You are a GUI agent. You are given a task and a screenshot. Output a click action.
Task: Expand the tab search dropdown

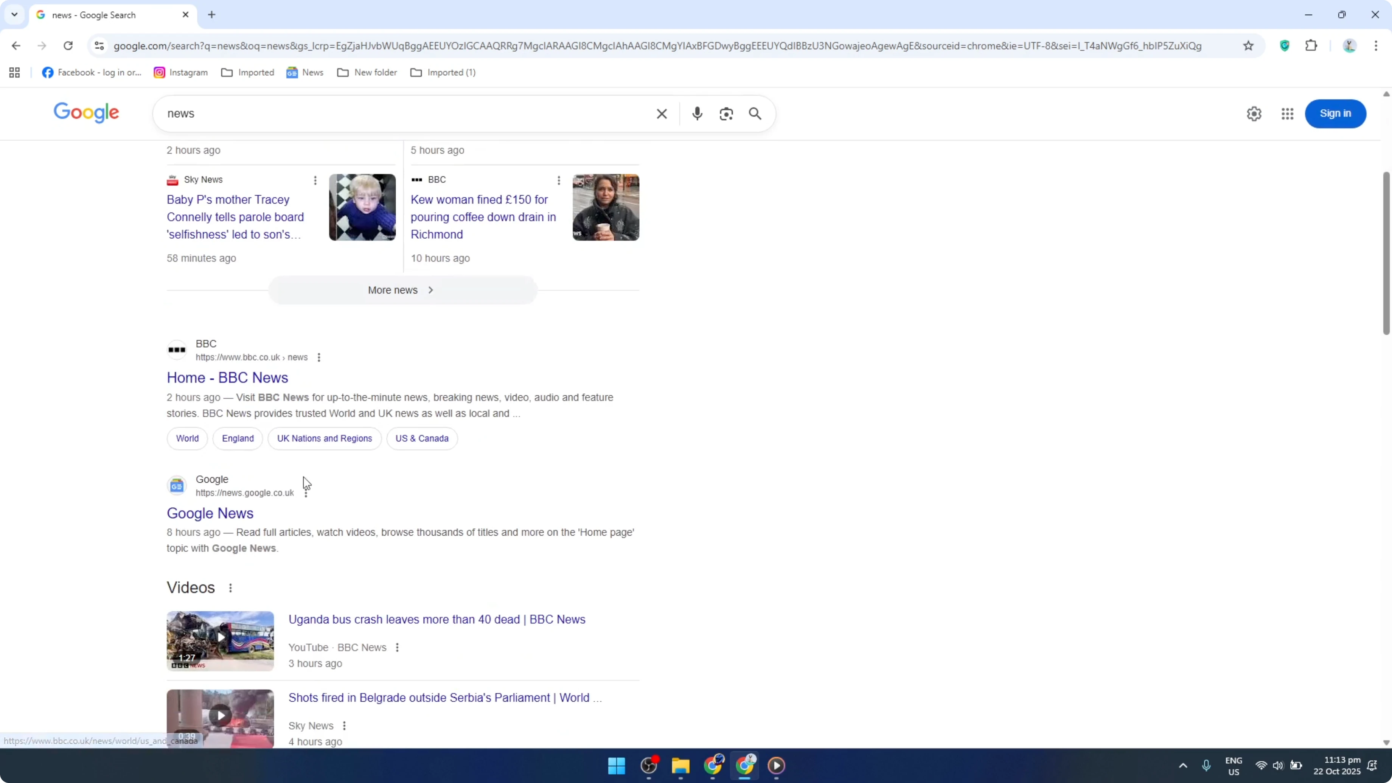click(x=15, y=15)
